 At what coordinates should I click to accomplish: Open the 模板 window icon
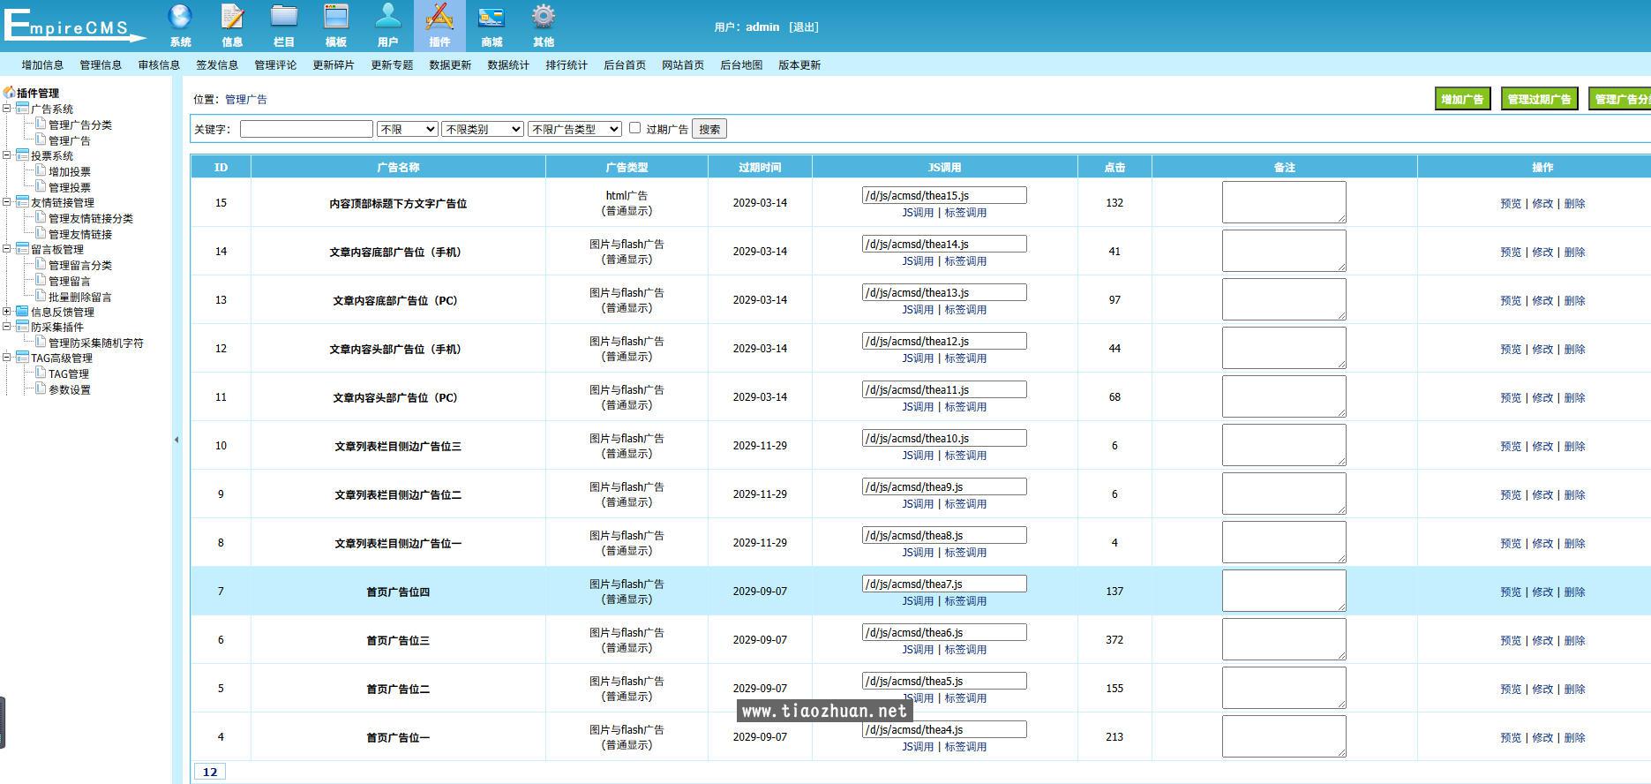335,18
